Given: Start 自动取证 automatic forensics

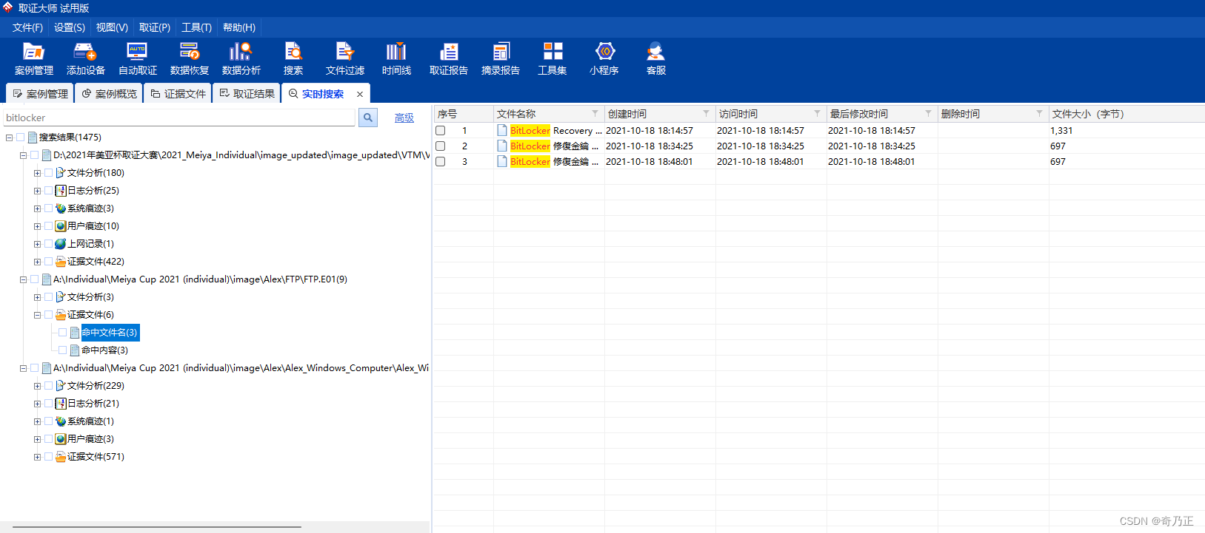Looking at the screenshot, I should [x=138, y=58].
